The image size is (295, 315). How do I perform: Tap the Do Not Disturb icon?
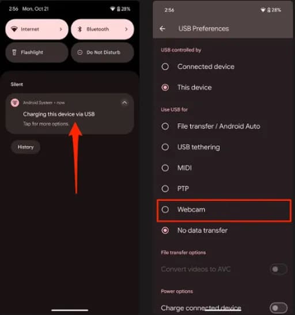coord(80,52)
